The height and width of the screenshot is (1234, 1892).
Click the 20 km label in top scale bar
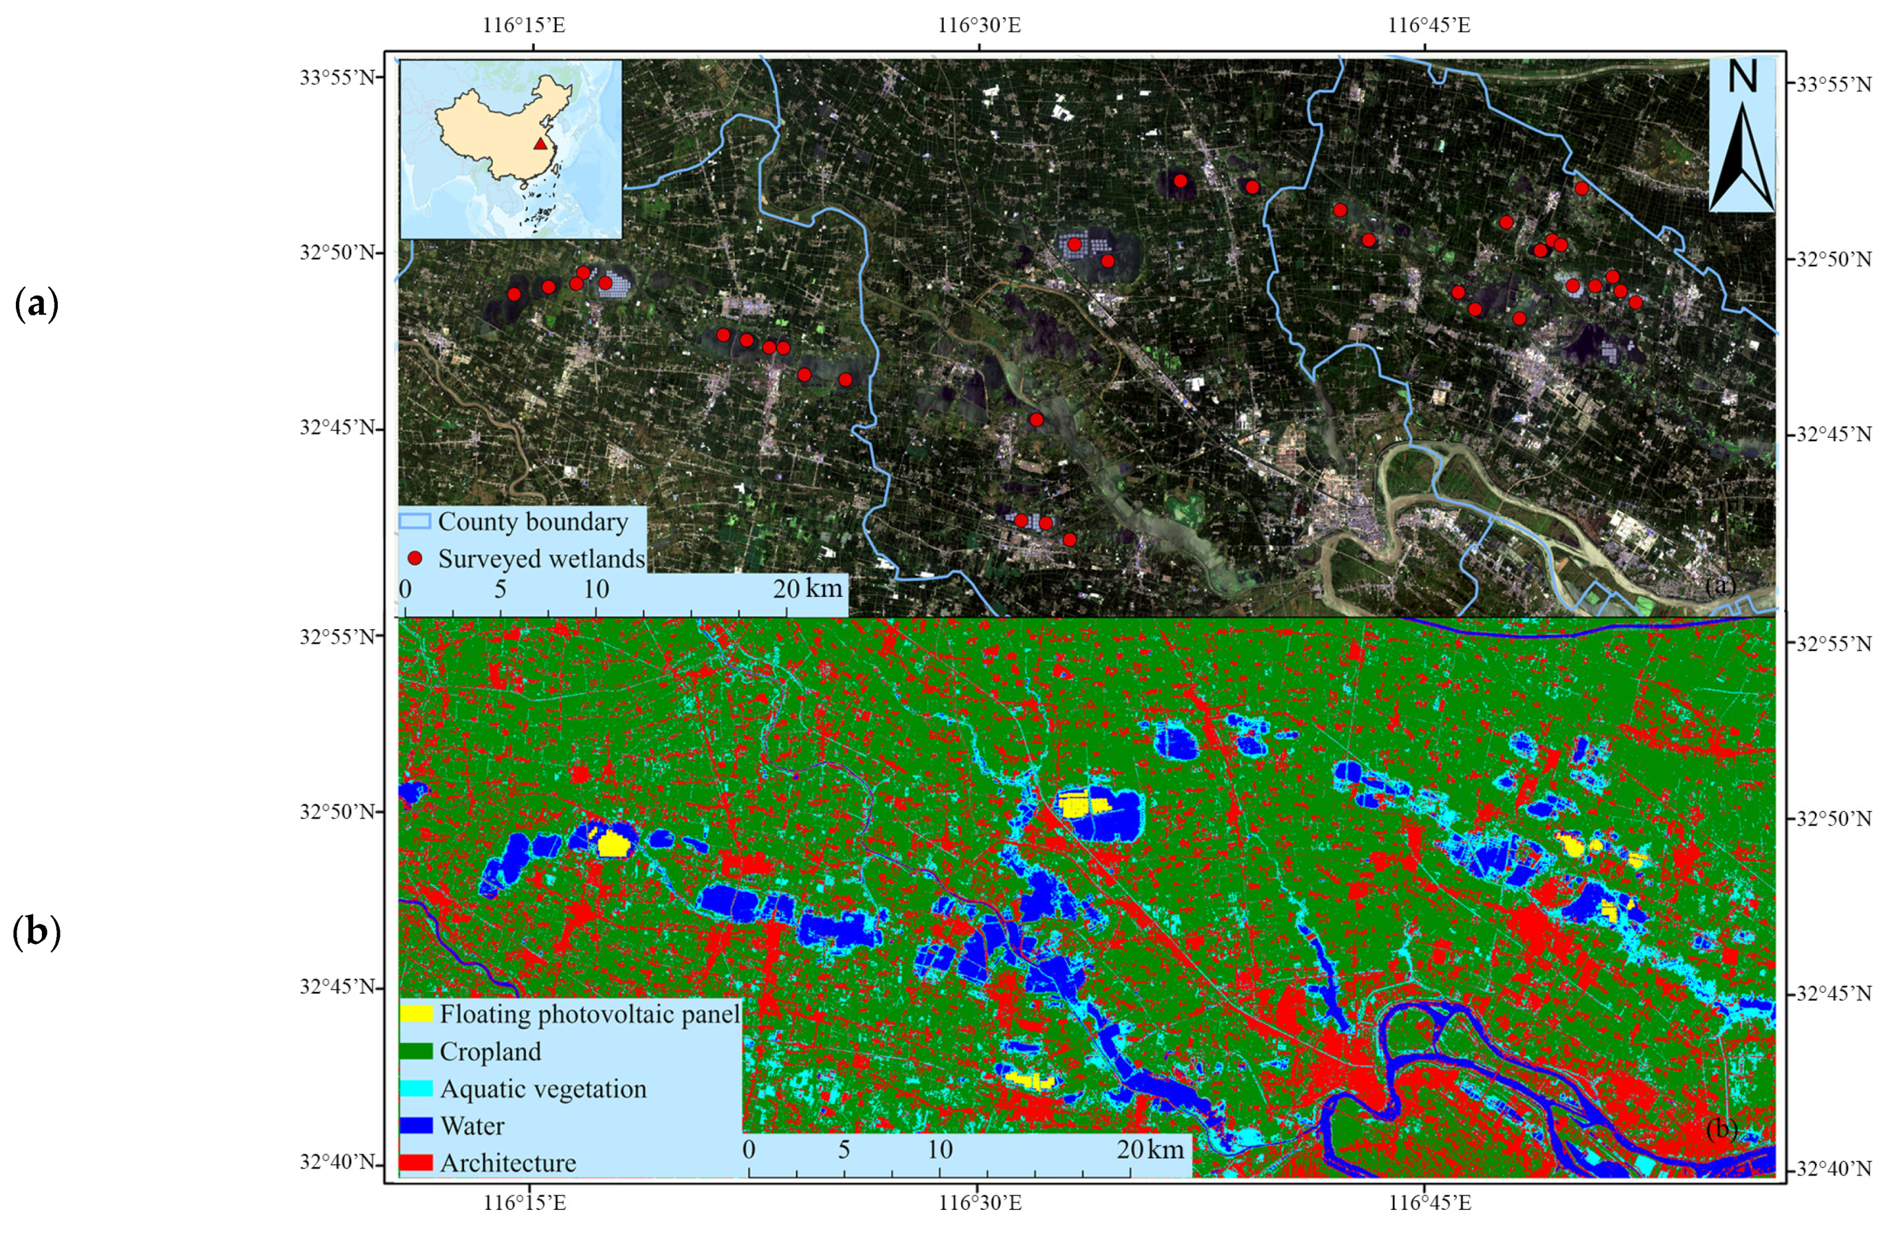808,589
